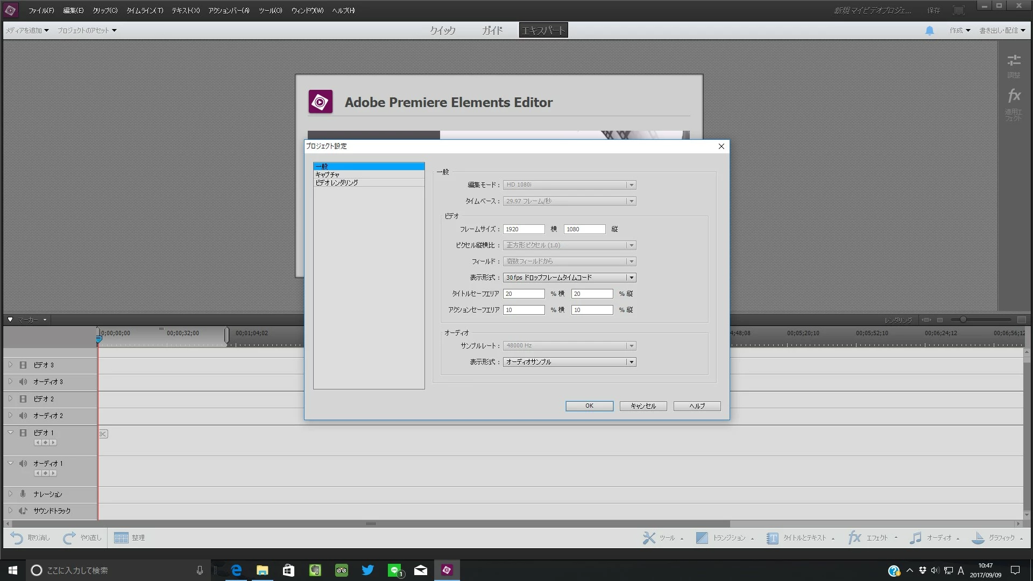Open the Graphics panel icon

click(x=978, y=537)
